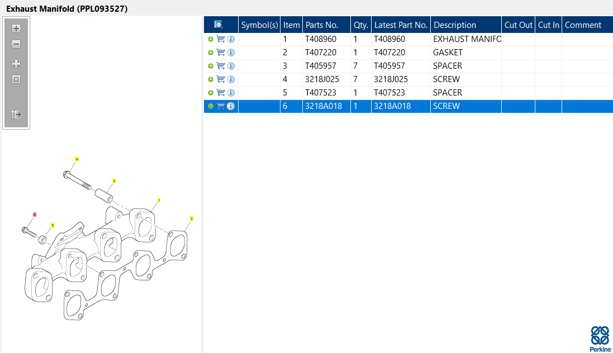Open info for T407523 spacer
The image size is (613, 353).
point(231,93)
